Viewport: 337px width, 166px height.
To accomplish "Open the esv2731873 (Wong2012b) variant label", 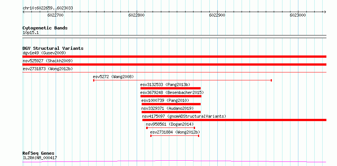I will click(48, 69).
